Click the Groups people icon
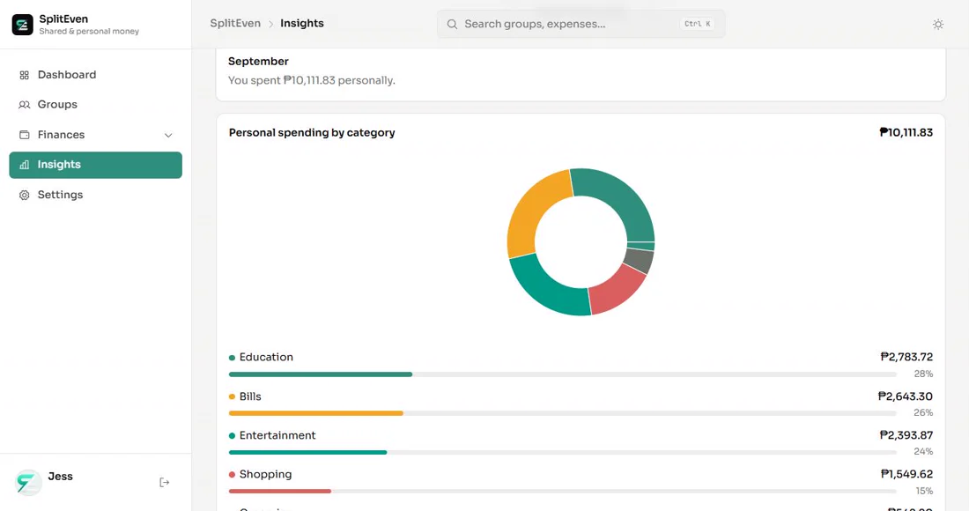The image size is (969, 511). click(24, 105)
